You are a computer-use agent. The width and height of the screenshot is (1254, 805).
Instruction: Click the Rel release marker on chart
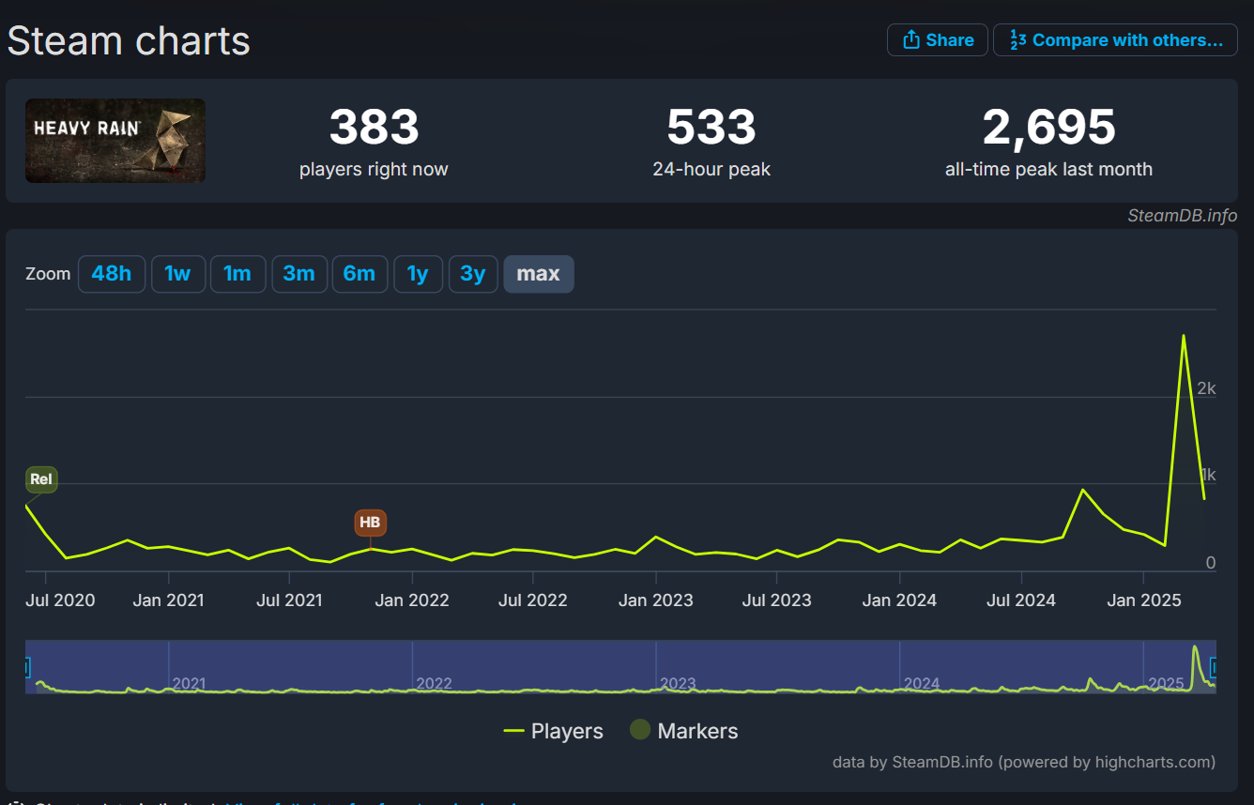click(x=41, y=479)
